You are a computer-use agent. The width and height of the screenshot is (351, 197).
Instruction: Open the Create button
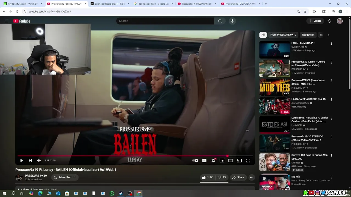coord(315,21)
